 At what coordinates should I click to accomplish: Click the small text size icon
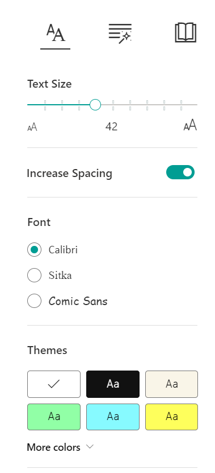32,127
